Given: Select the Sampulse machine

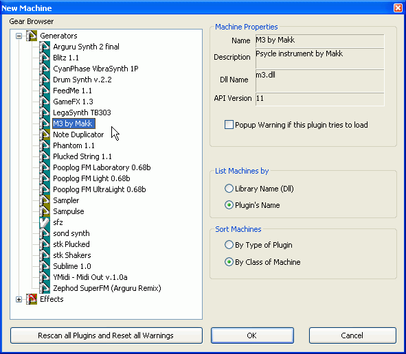Looking at the screenshot, I should pos(69,211).
